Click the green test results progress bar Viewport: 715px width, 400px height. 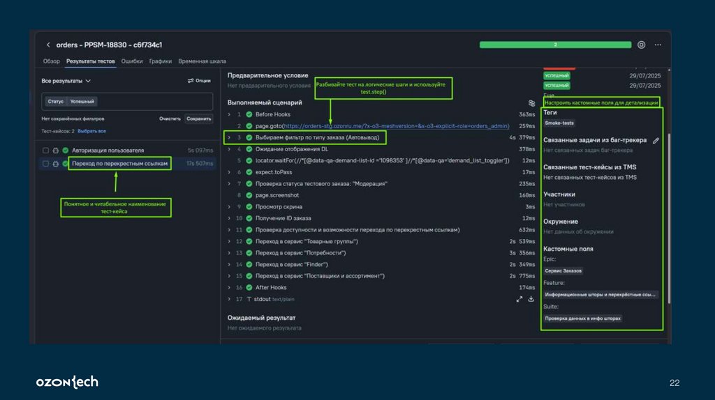tap(554, 45)
